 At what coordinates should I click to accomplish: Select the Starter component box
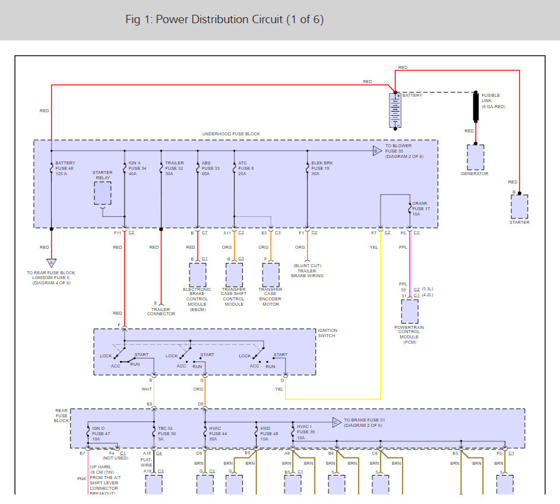(519, 207)
